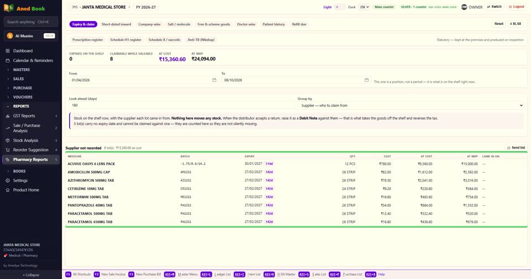The image size is (531, 279).
Task: Collapse the REPORTS sidebar section
Action: point(21,106)
